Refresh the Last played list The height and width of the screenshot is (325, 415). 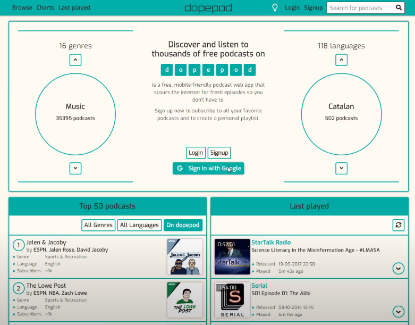[x=399, y=225]
